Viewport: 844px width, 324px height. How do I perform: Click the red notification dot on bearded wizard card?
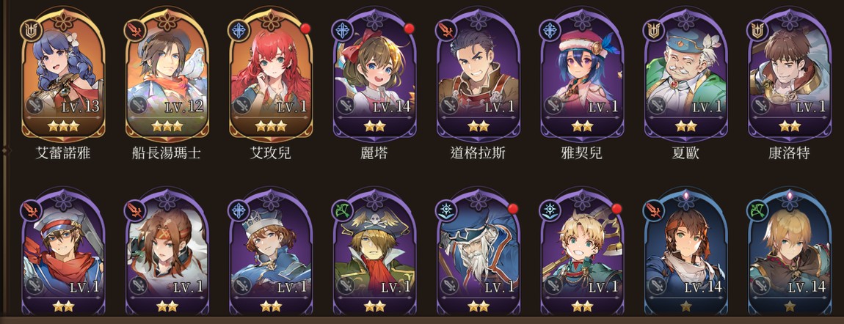pos(513,208)
